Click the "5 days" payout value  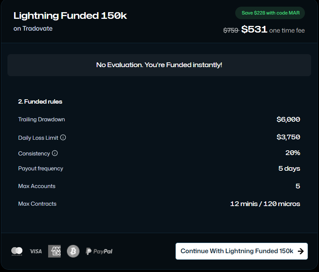coord(289,168)
